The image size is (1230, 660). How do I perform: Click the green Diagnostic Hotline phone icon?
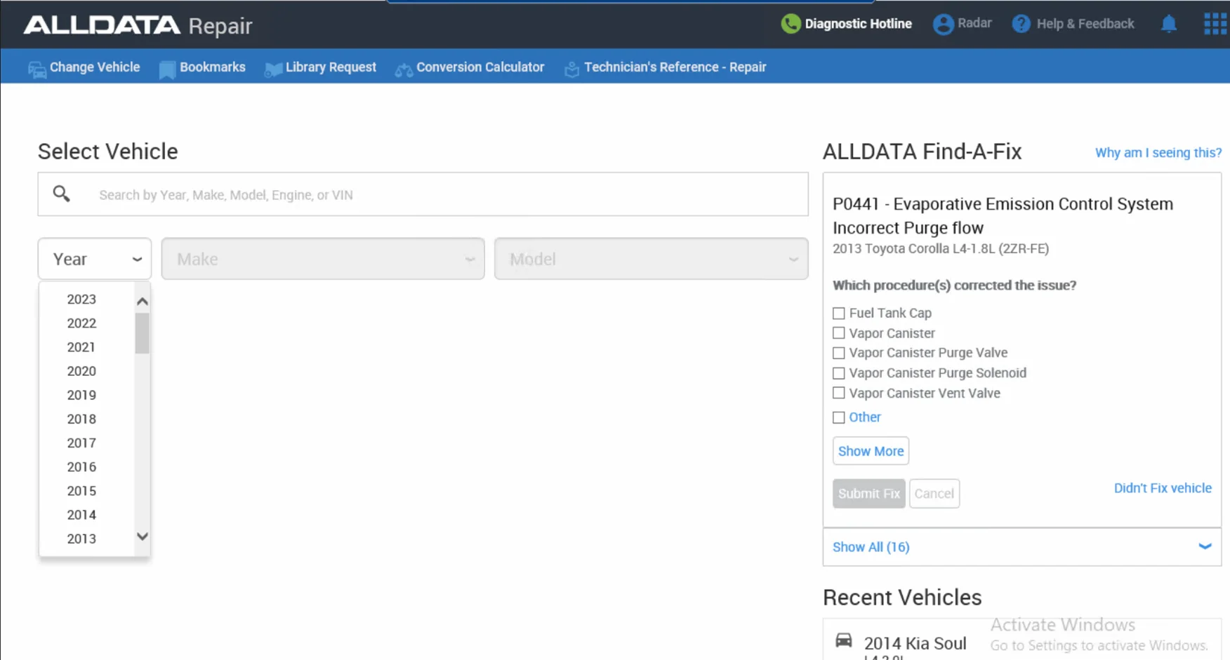click(x=791, y=24)
